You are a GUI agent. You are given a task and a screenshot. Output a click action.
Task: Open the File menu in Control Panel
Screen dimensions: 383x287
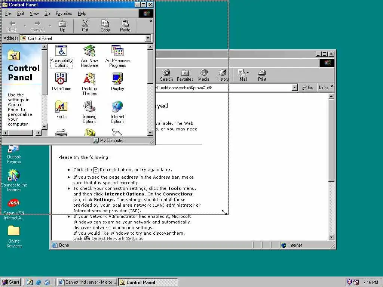click(8, 13)
